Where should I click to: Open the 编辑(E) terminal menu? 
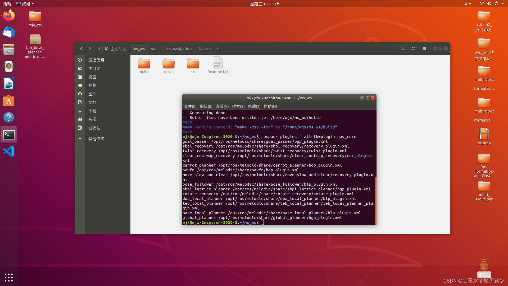pyautogui.click(x=206, y=106)
